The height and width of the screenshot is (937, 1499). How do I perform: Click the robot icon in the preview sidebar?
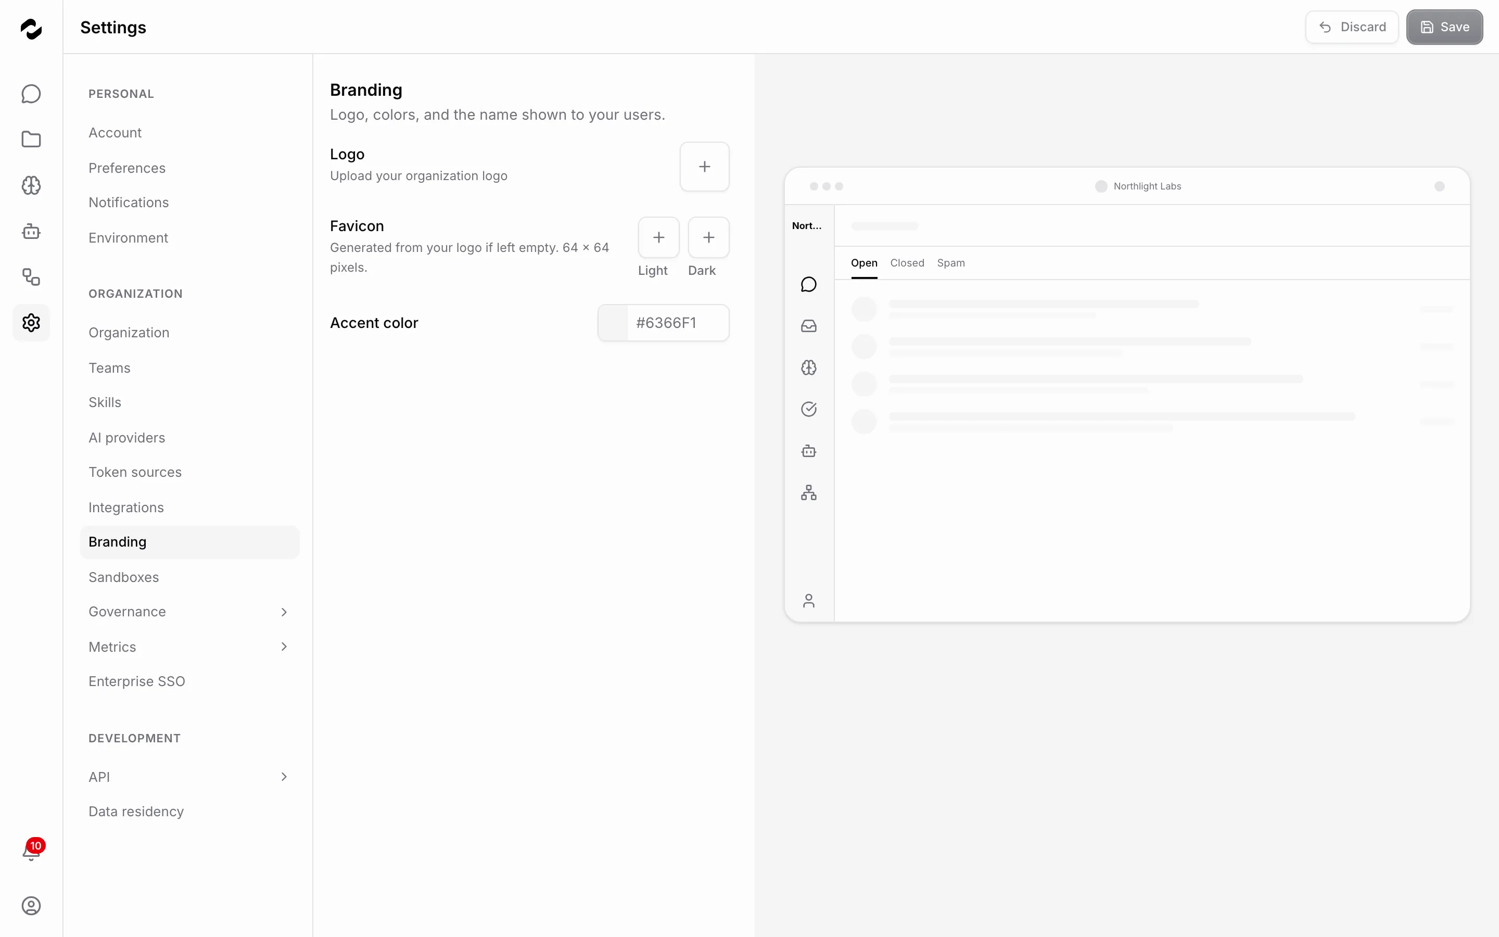pos(808,450)
